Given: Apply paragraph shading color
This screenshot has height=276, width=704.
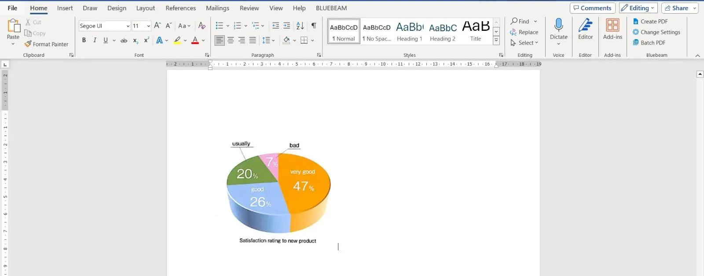Looking at the screenshot, I should point(286,40).
